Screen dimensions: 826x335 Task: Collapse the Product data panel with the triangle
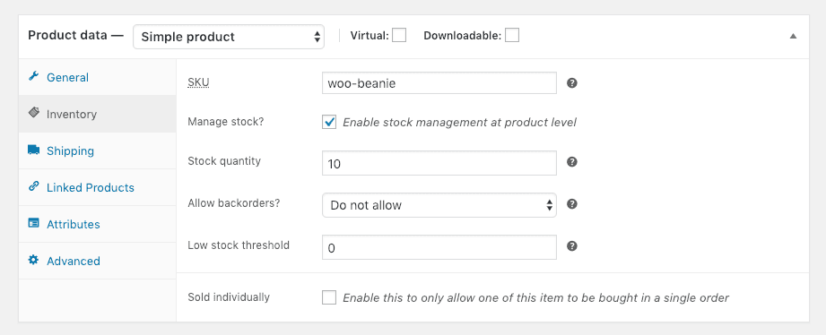[794, 37]
